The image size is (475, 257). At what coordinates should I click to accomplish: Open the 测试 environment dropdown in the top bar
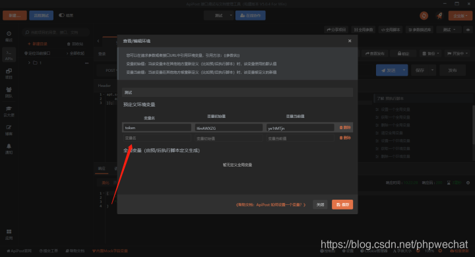point(219,15)
